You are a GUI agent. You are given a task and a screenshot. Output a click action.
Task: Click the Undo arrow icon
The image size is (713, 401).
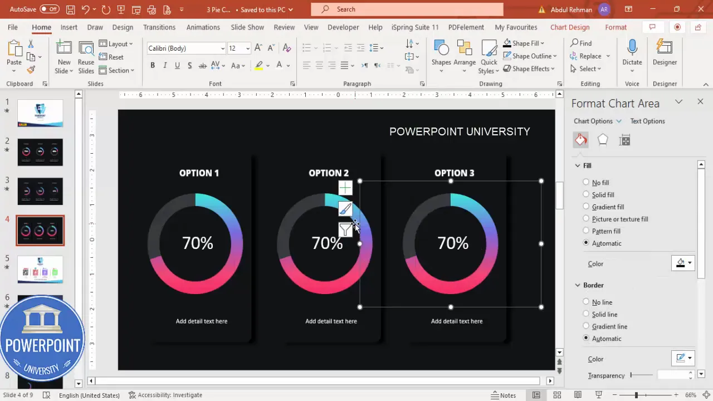click(x=85, y=9)
